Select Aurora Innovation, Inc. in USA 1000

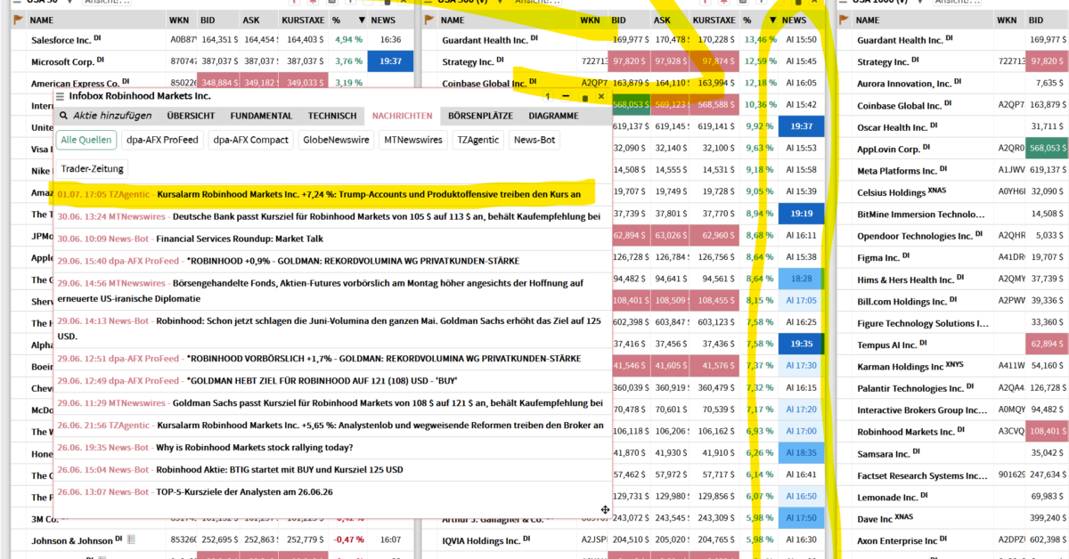coord(904,84)
